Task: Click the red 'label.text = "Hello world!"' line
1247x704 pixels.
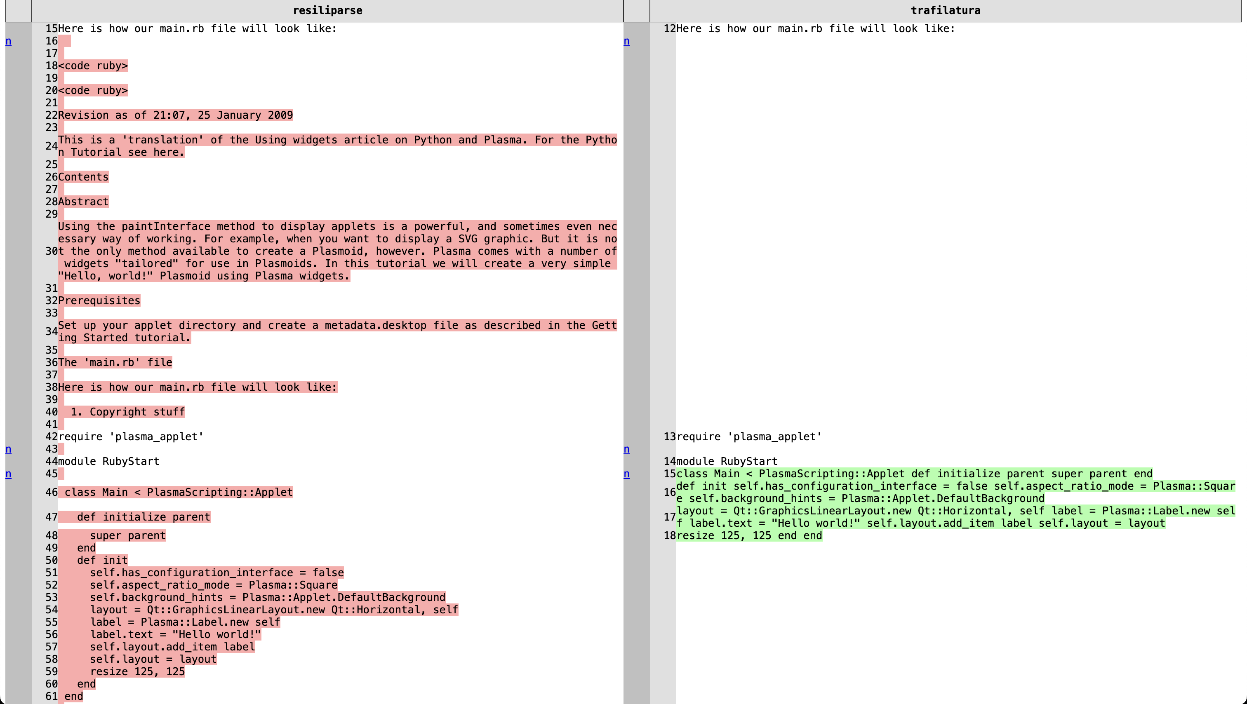Action: (175, 634)
